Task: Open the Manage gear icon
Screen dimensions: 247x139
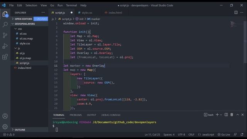Action: pyautogui.click(x=5, y=127)
